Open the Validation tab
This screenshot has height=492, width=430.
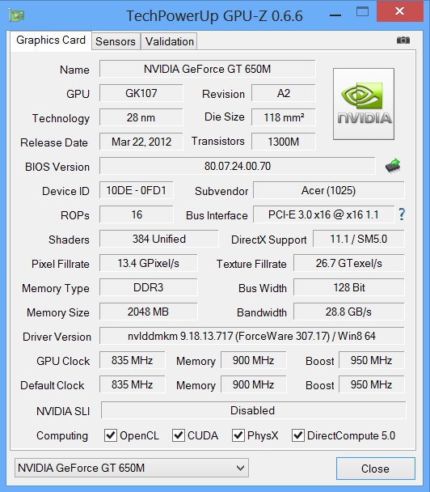169,41
